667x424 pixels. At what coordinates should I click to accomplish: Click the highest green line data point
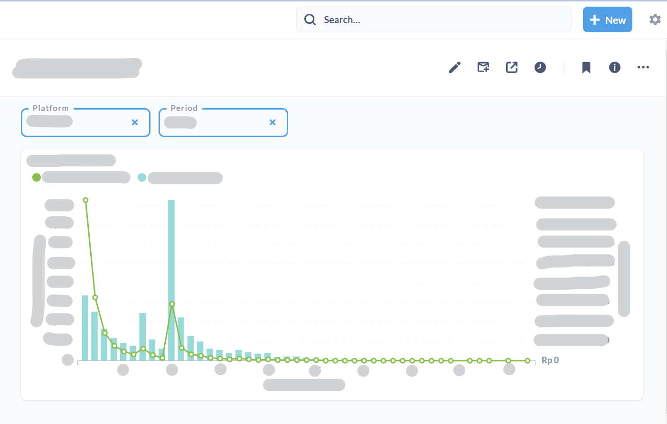(85, 200)
